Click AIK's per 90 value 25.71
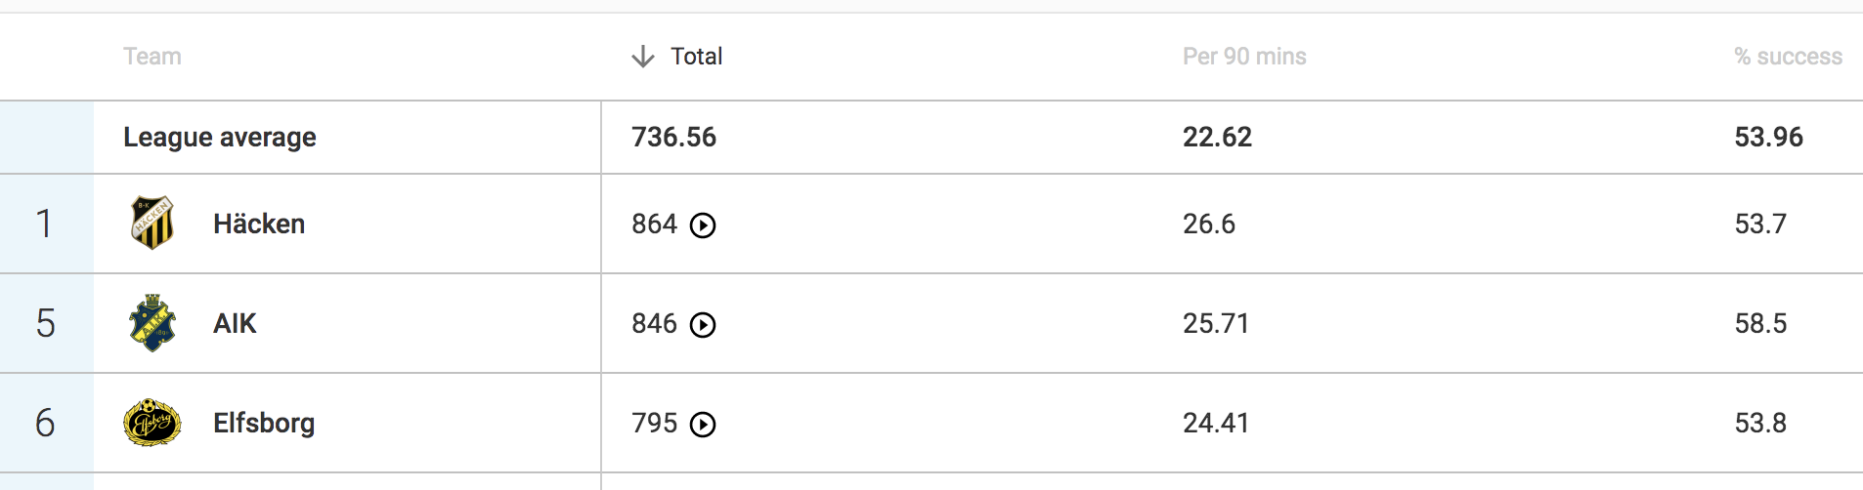1863x490 pixels. (1215, 323)
